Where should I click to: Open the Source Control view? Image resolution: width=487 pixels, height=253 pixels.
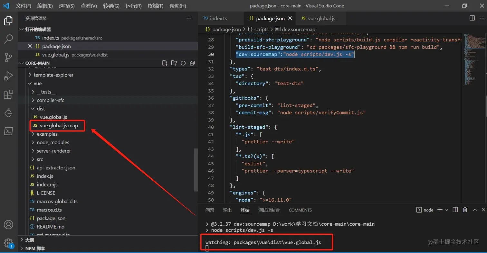click(x=8, y=58)
